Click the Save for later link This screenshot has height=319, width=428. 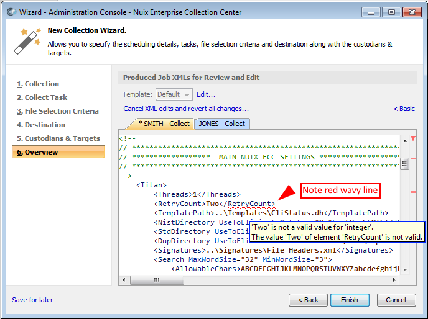click(32, 300)
